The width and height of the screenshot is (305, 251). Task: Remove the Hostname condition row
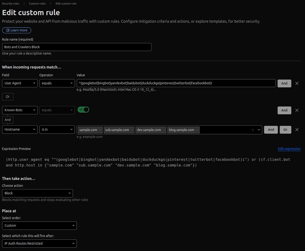coord(297,130)
